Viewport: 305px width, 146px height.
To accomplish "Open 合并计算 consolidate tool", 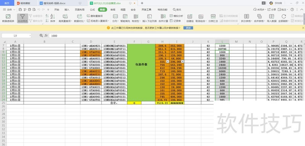I will click(x=163, y=18).
